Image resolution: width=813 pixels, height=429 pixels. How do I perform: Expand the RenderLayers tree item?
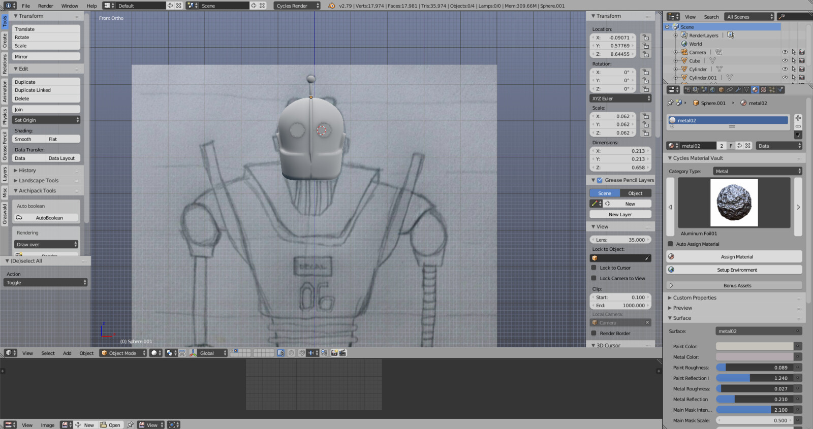[x=675, y=36]
